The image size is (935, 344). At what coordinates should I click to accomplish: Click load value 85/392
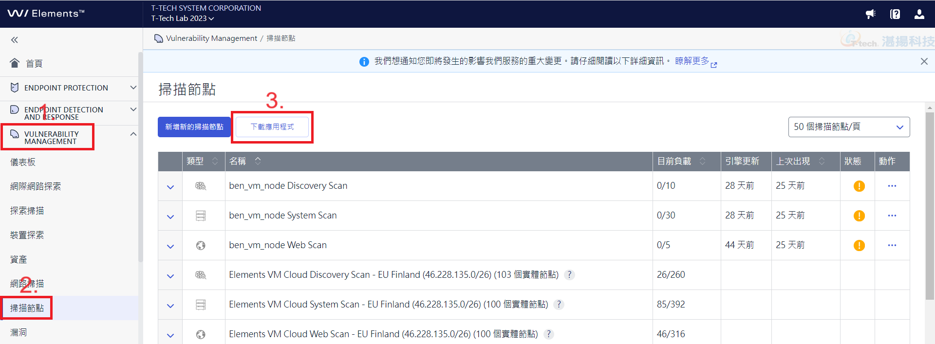point(671,305)
